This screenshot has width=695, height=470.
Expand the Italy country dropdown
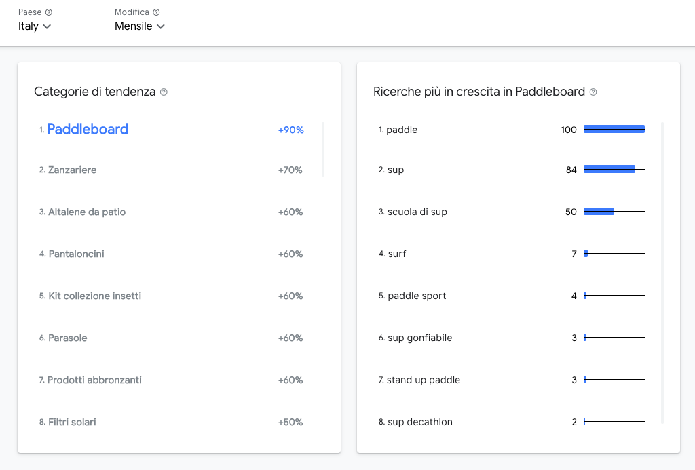click(34, 26)
